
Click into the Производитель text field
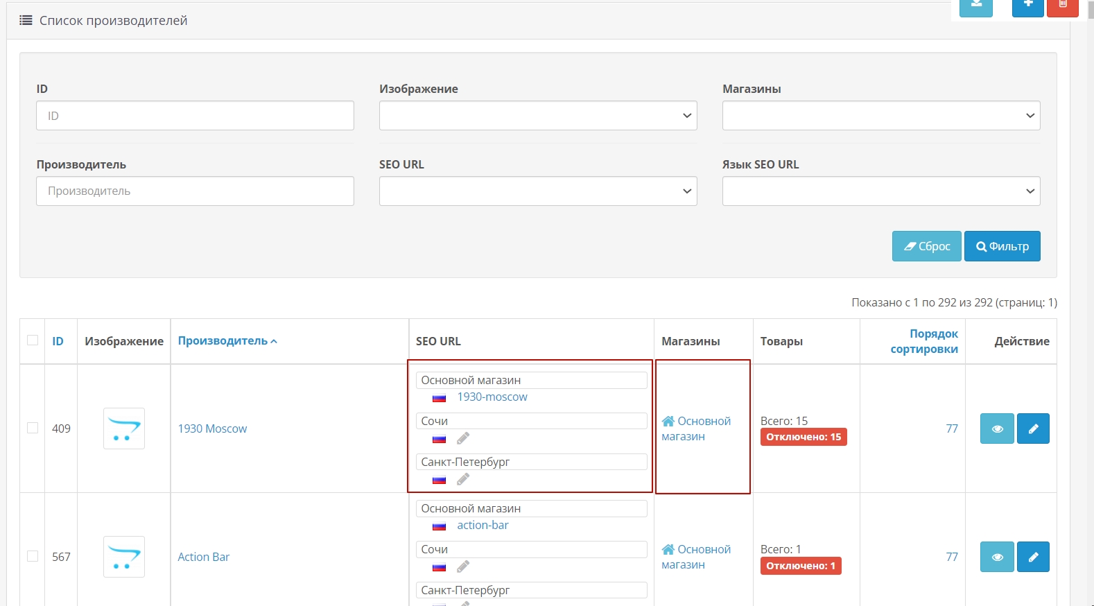pos(195,191)
